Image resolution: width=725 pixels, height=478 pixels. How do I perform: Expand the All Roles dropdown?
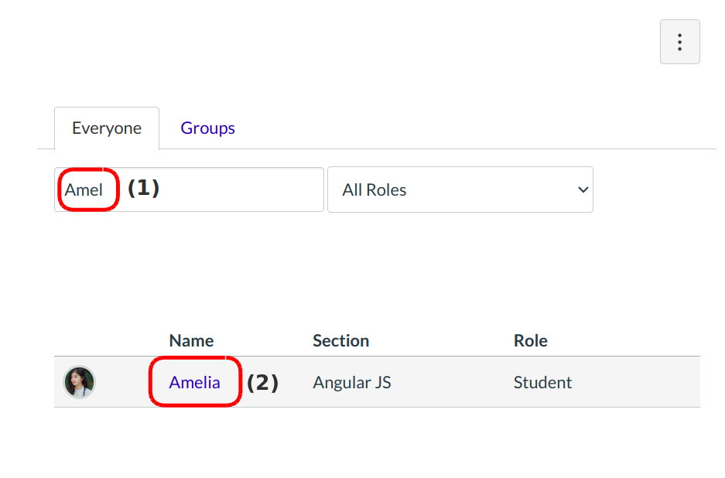coord(460,189)
